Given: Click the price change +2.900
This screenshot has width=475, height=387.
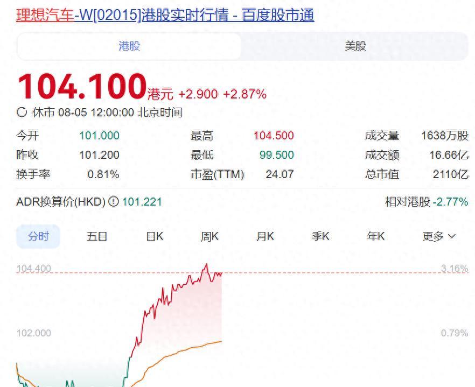Looking at the screenshot, I should pyautogui.click(x=198, y=94).
